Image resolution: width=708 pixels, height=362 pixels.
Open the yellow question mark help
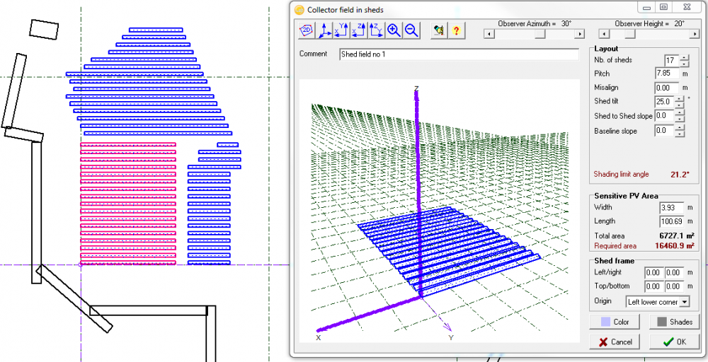(x=457, y=30)
